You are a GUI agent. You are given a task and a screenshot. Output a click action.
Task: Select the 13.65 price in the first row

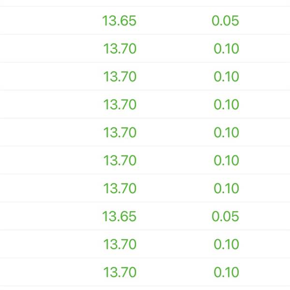click(119, 20)
